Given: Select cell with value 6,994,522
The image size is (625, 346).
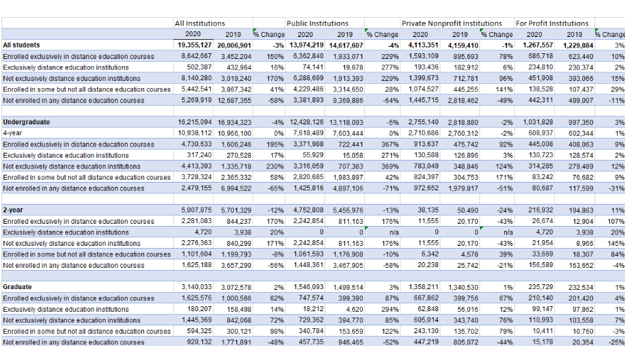Looking at the screenshot, I should [233, 188].
